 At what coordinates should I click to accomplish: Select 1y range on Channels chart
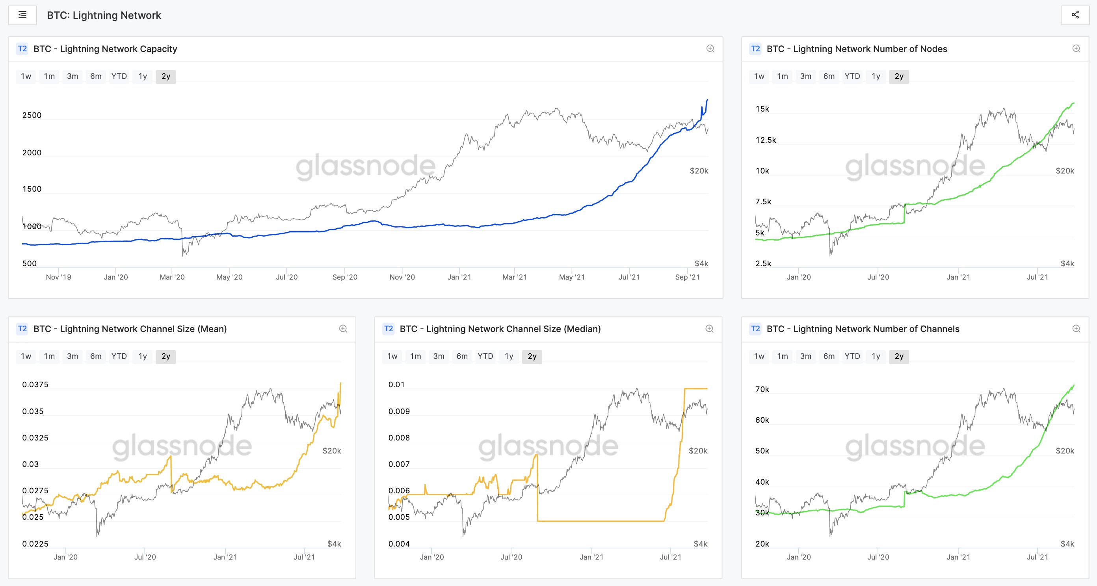876,356
